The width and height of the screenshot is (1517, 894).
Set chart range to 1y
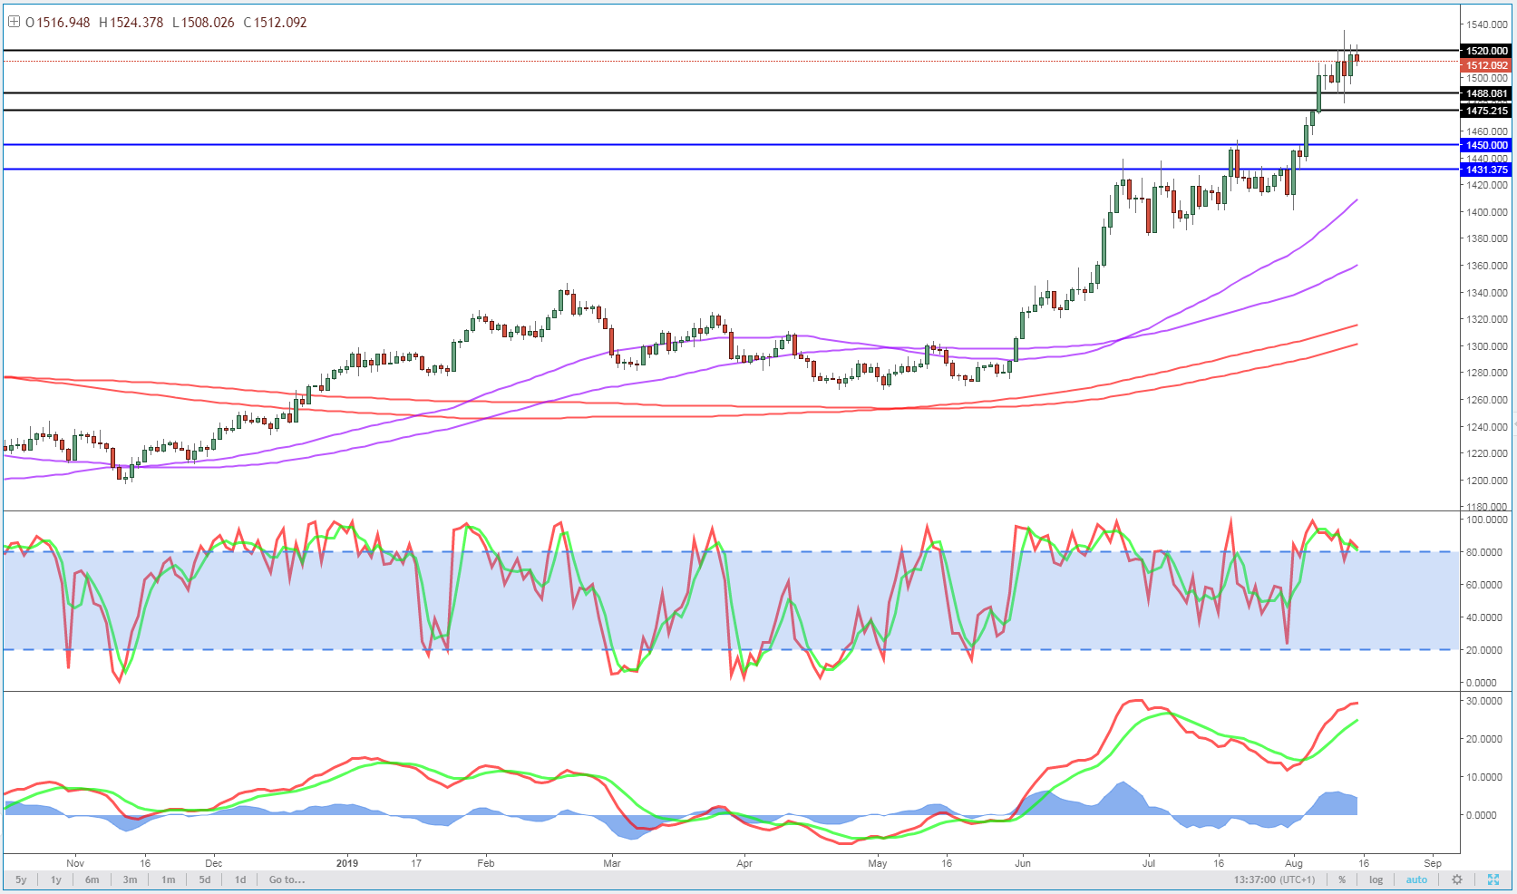tap(56, 879)
